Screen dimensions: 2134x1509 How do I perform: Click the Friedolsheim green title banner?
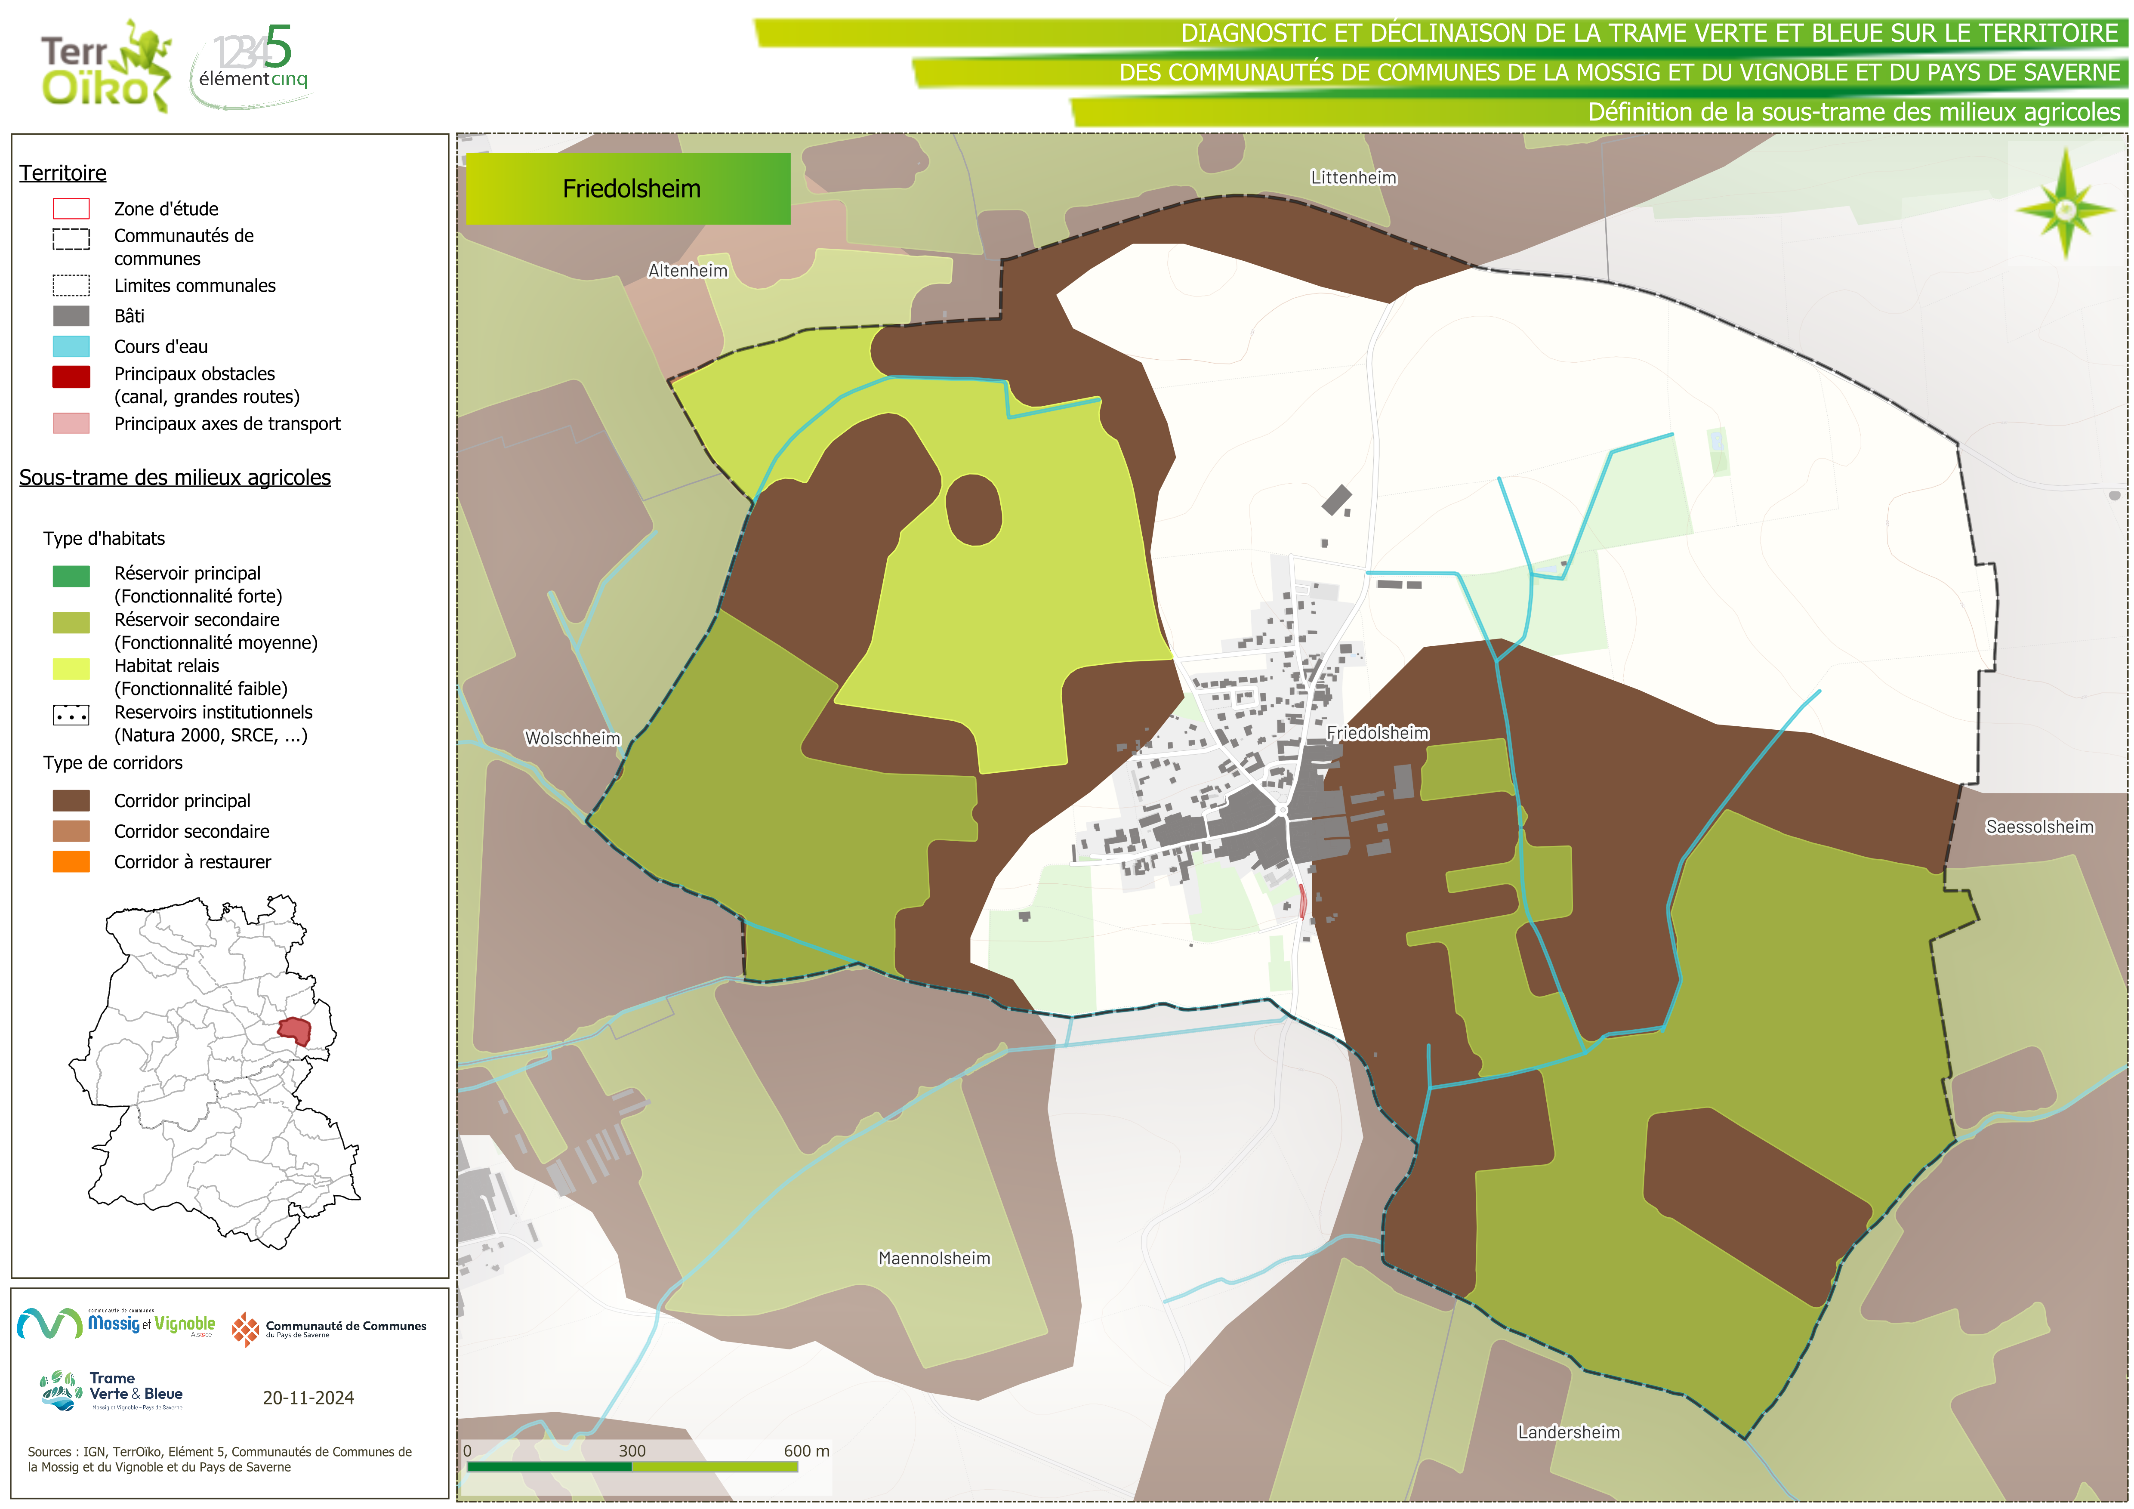(628, 189)
